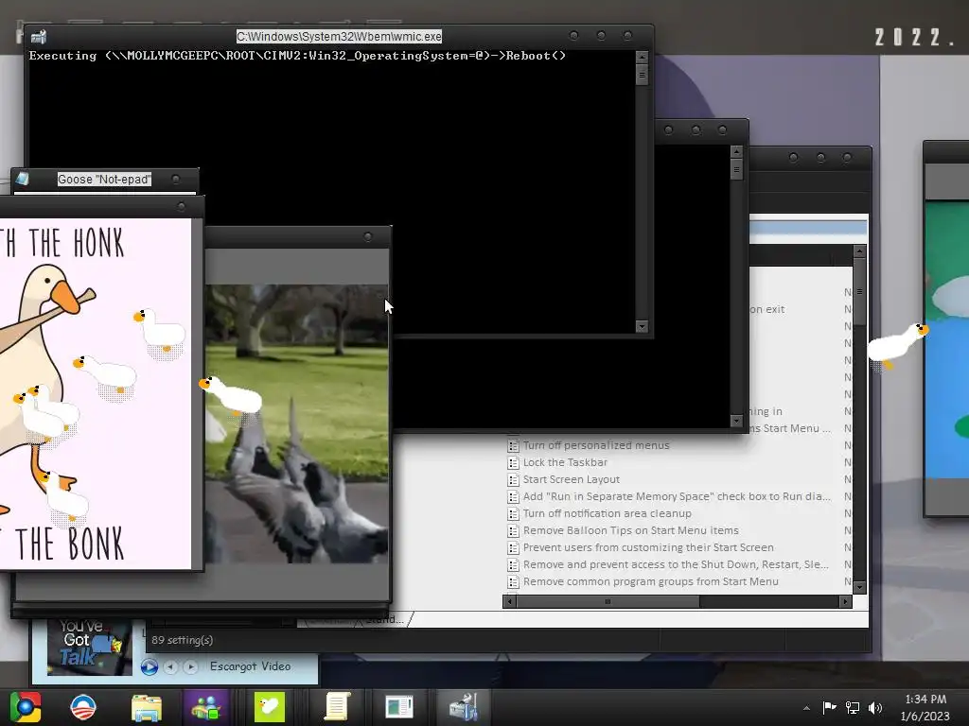Open the Messenger buddies taskbar icon
Screen dimensions: 969x726
(205, 707)
